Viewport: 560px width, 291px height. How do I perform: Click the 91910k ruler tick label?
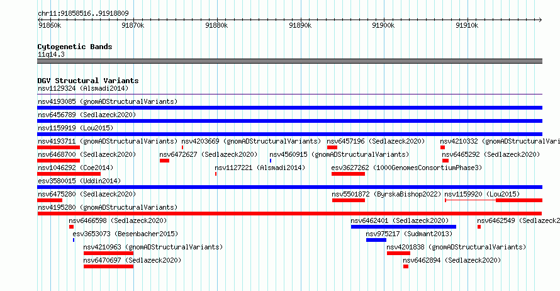pos(467,25)
